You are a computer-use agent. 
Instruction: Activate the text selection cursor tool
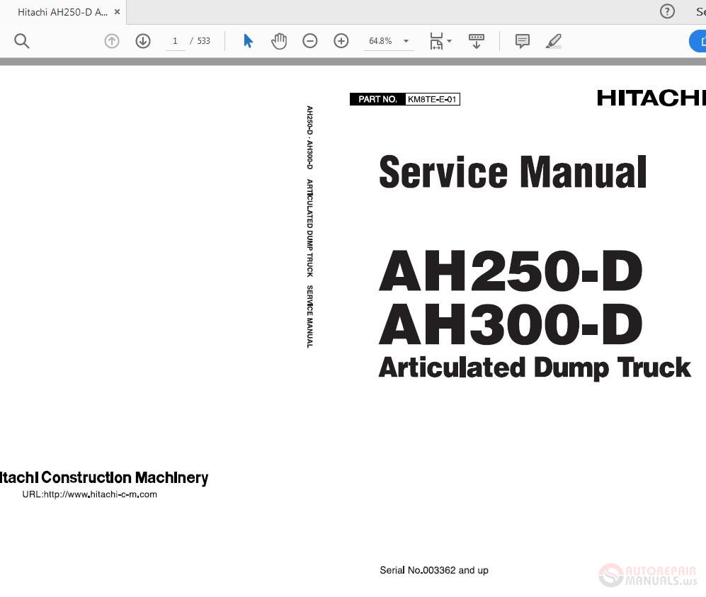tap(248, 40)
